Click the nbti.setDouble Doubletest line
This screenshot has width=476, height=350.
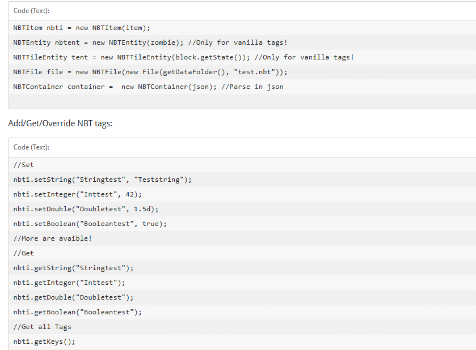pyautogui.click(x=86, y=209)
